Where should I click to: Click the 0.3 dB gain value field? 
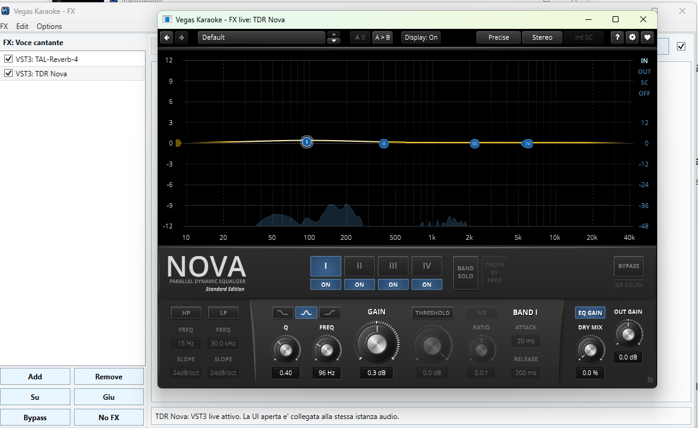tap(377, 373)
